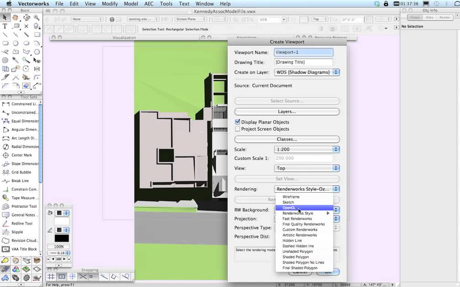Open the Scale 1:200 dropdown
The image size is (460, 287).
(x=307, y=149)
